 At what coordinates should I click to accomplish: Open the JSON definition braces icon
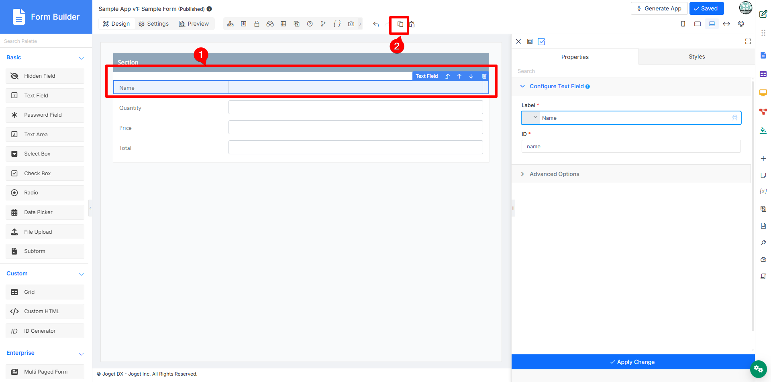(x=337, y=24)
